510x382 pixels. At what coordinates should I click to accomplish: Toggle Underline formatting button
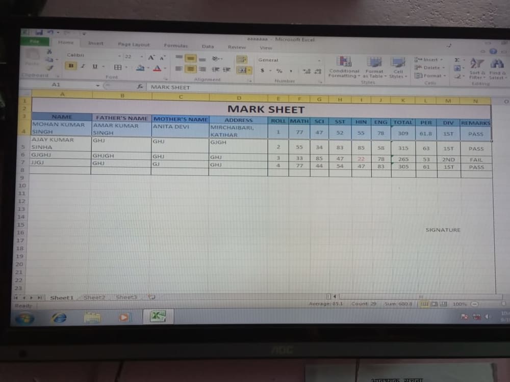pos(95,67)
